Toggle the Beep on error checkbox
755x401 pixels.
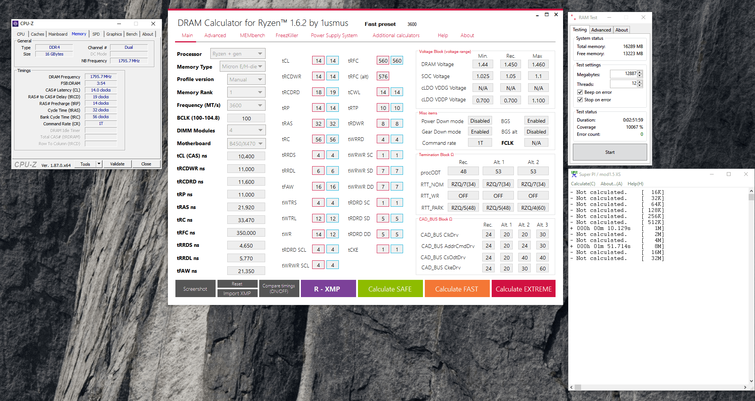point(580,92)
